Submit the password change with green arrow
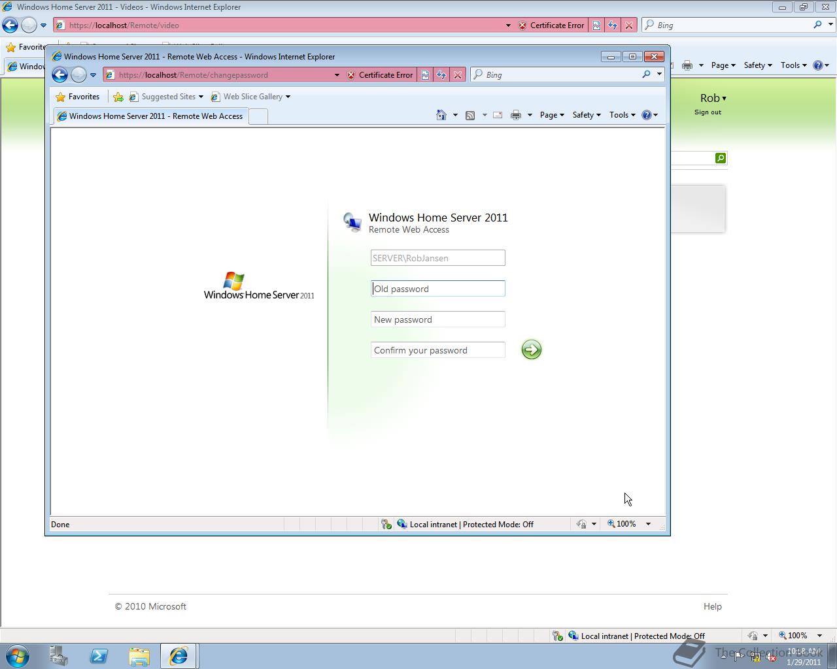The height and width of the screenshot is (669, 837). point(532,350)
